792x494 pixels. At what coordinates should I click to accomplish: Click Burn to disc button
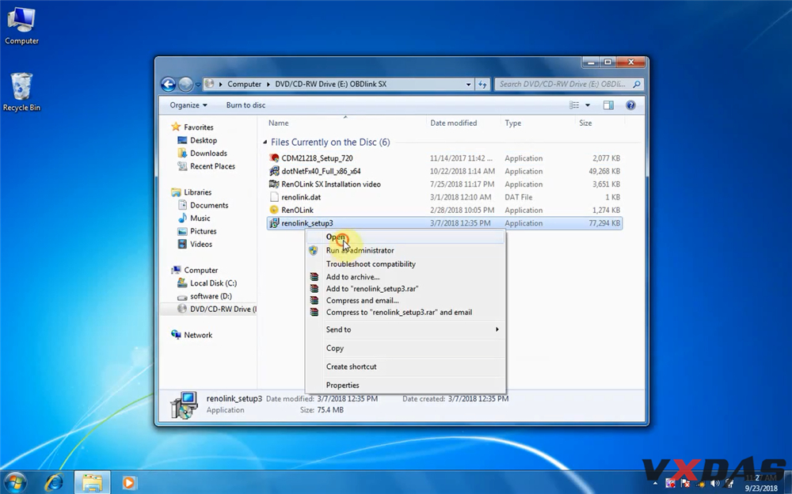click(x=246, y=105)
